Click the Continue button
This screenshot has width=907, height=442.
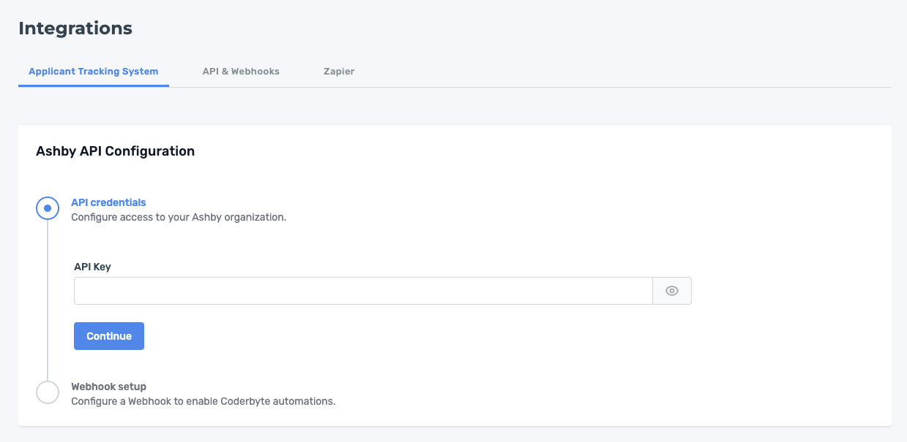click(109, 336)
